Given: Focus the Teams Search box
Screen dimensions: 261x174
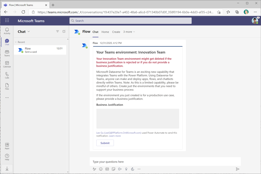Looking at the screenshot, I should click(x=131, y=21).
